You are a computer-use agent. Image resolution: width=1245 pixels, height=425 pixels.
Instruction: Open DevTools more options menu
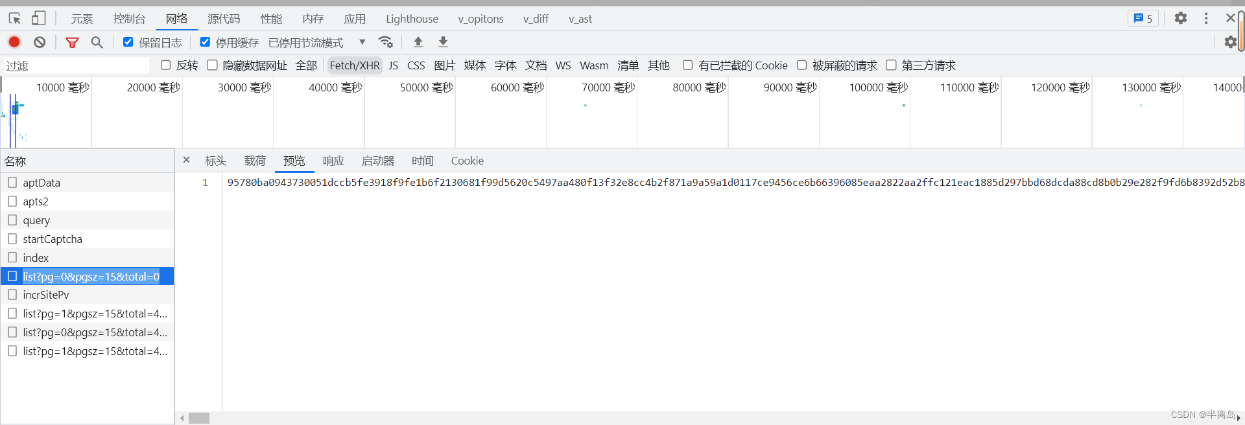(x=1206, y=18)
